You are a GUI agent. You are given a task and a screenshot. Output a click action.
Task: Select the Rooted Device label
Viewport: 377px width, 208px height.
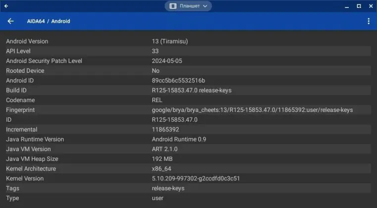(x=25, y=71)
